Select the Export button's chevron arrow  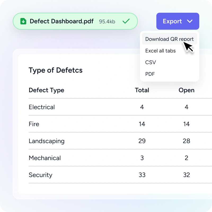pyautogui.click(x=190, y=21)
